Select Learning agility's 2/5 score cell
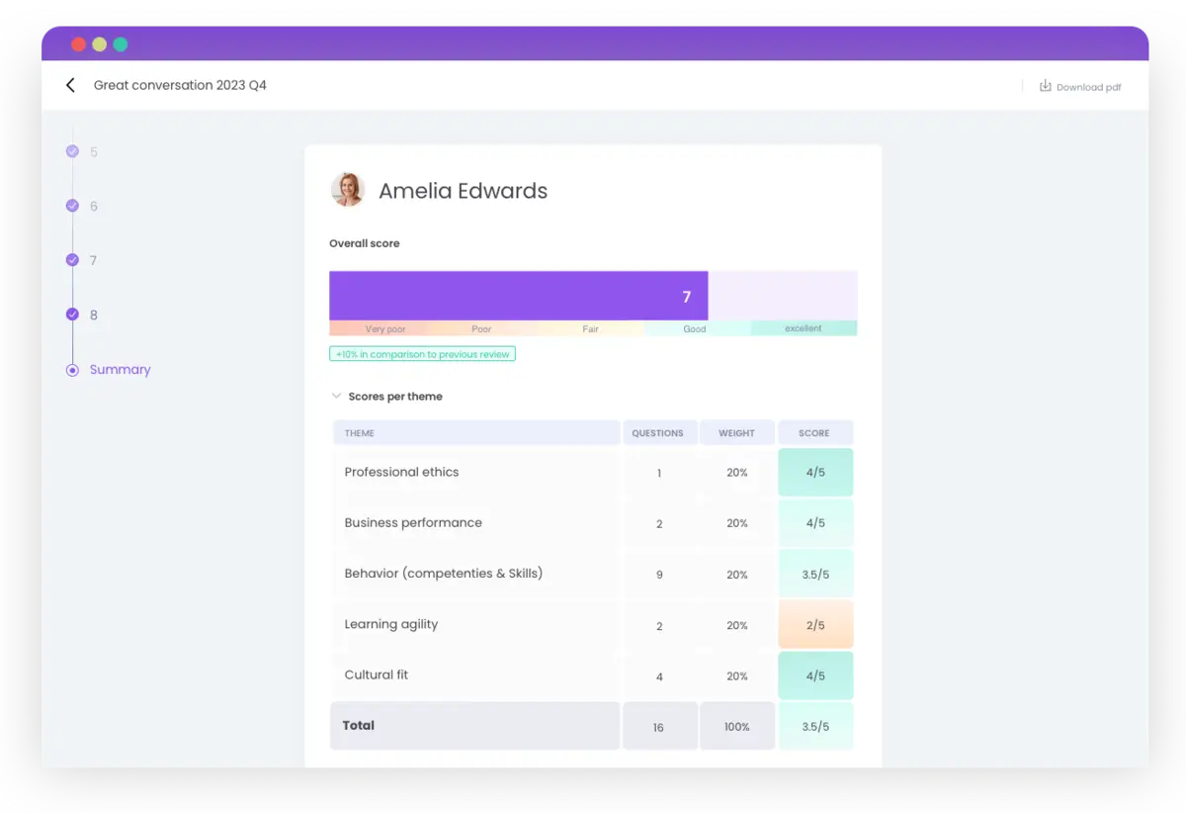 (x=815, y=624)
